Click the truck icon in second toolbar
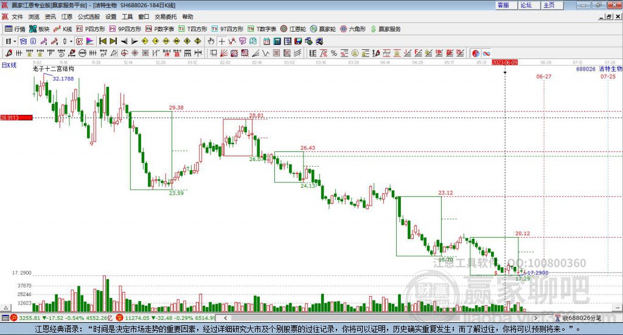This screenshot has width=623, height=335. pos(319,41)
